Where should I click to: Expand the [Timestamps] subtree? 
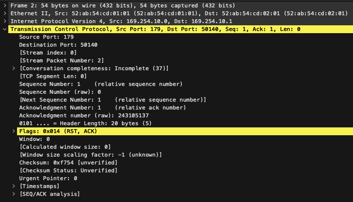coord(14,186)
